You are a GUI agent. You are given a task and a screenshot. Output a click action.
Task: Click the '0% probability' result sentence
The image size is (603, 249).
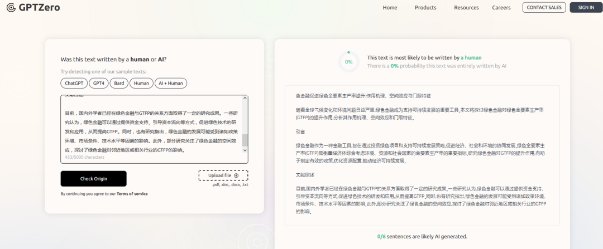[x=437, y=66]
